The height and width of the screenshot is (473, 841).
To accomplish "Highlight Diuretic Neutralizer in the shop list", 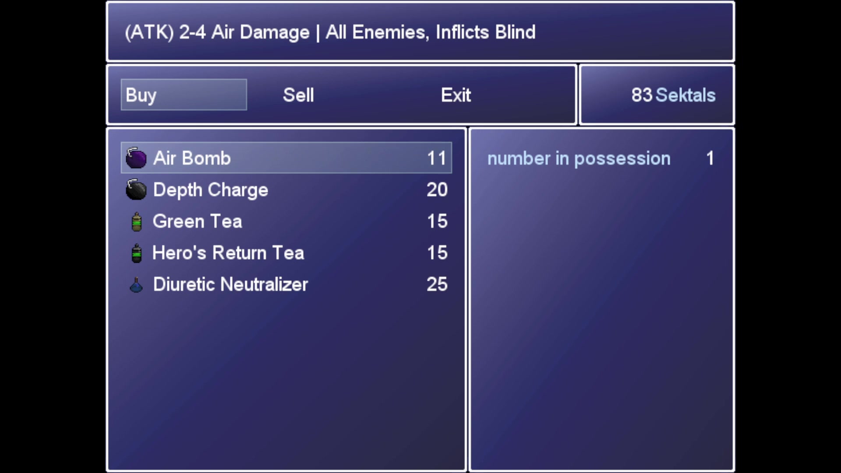I will point(230,284).
